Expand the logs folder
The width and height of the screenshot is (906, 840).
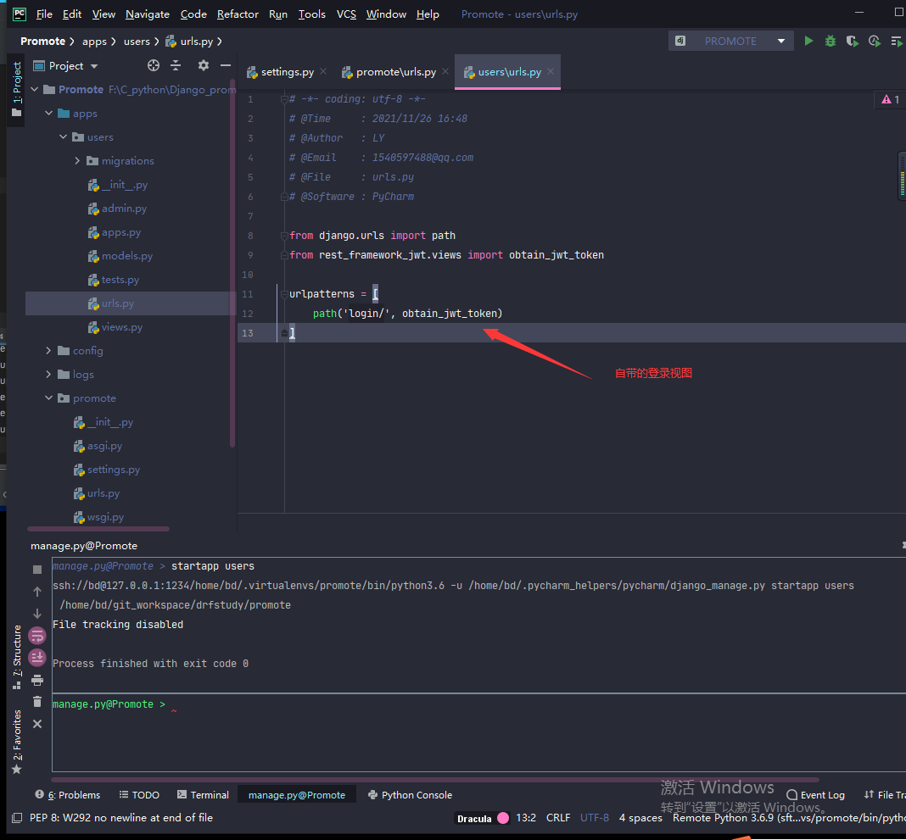click(49, 374)
